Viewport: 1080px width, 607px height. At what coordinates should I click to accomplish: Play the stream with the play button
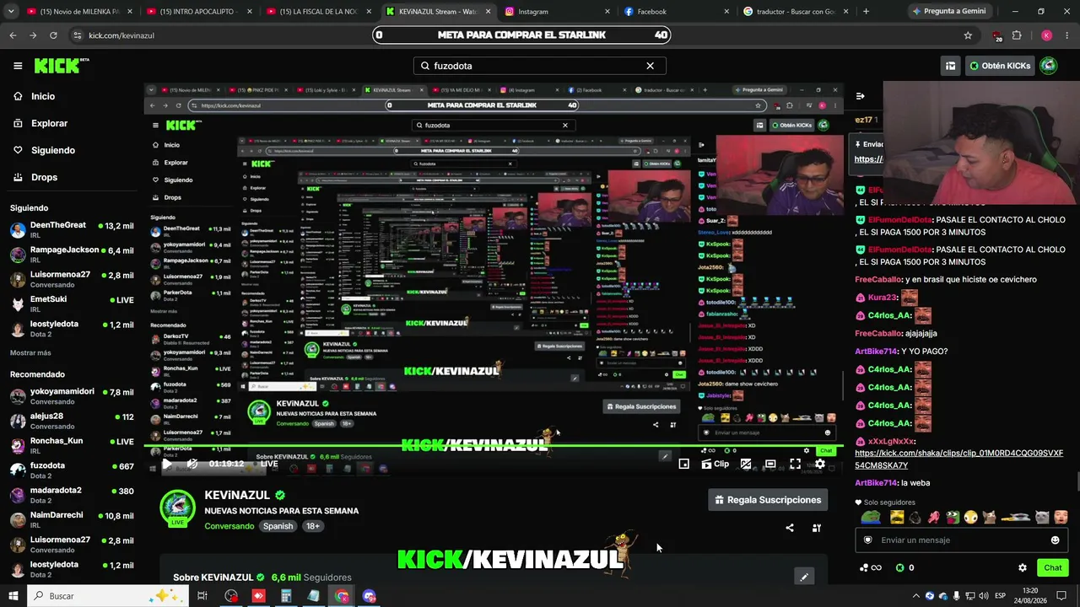point(167,464)
